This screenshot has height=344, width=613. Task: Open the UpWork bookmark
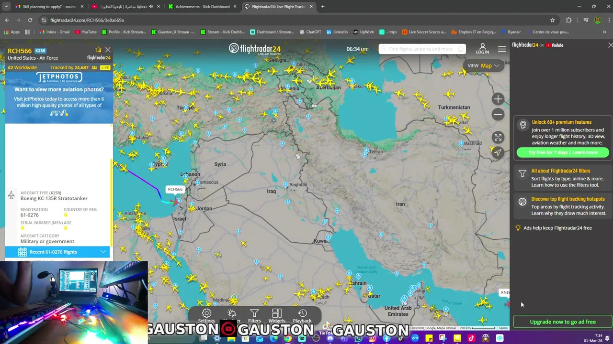coord(364,32)
